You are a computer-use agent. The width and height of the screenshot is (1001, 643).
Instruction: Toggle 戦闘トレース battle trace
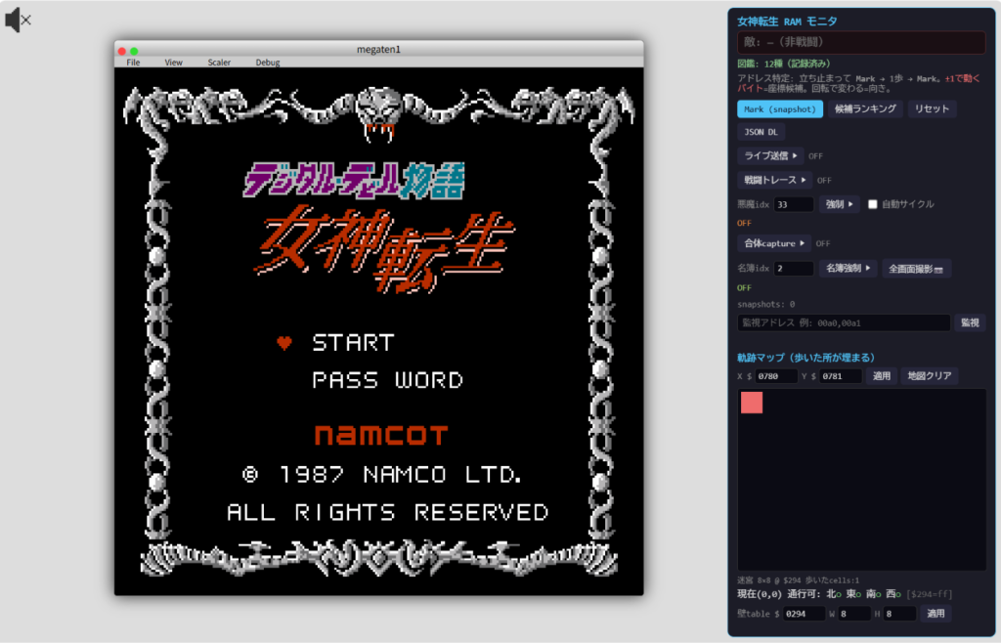774,180
